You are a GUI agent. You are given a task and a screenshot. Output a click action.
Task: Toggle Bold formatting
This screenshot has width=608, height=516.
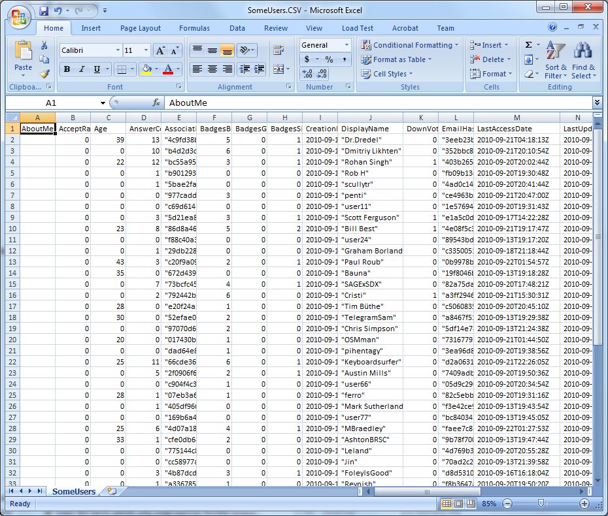coord(67,69)
